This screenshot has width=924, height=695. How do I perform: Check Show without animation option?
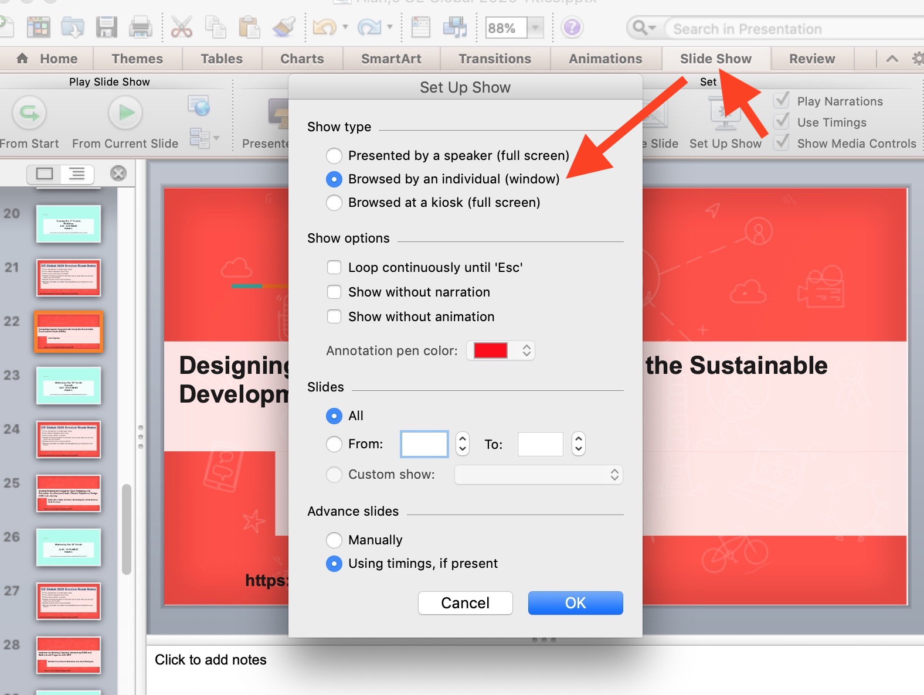334,317
